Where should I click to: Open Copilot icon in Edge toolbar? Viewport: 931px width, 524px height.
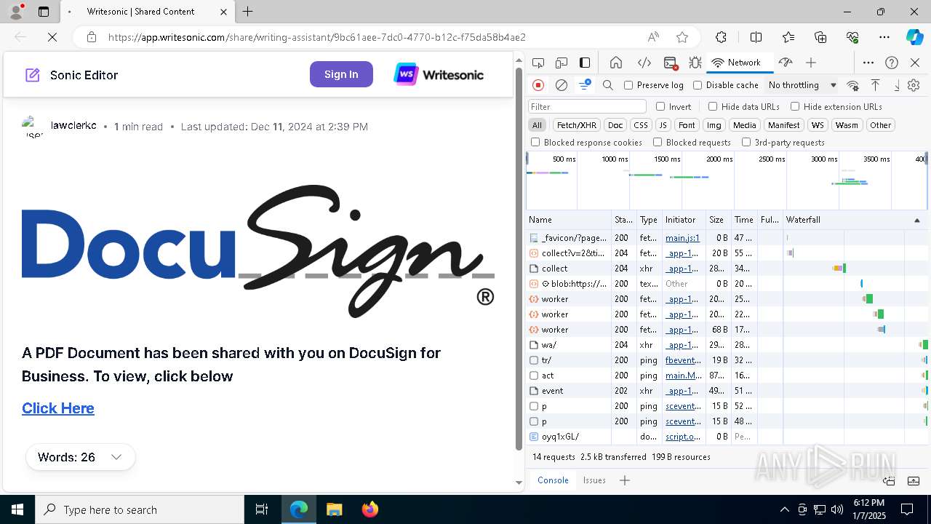914,37
